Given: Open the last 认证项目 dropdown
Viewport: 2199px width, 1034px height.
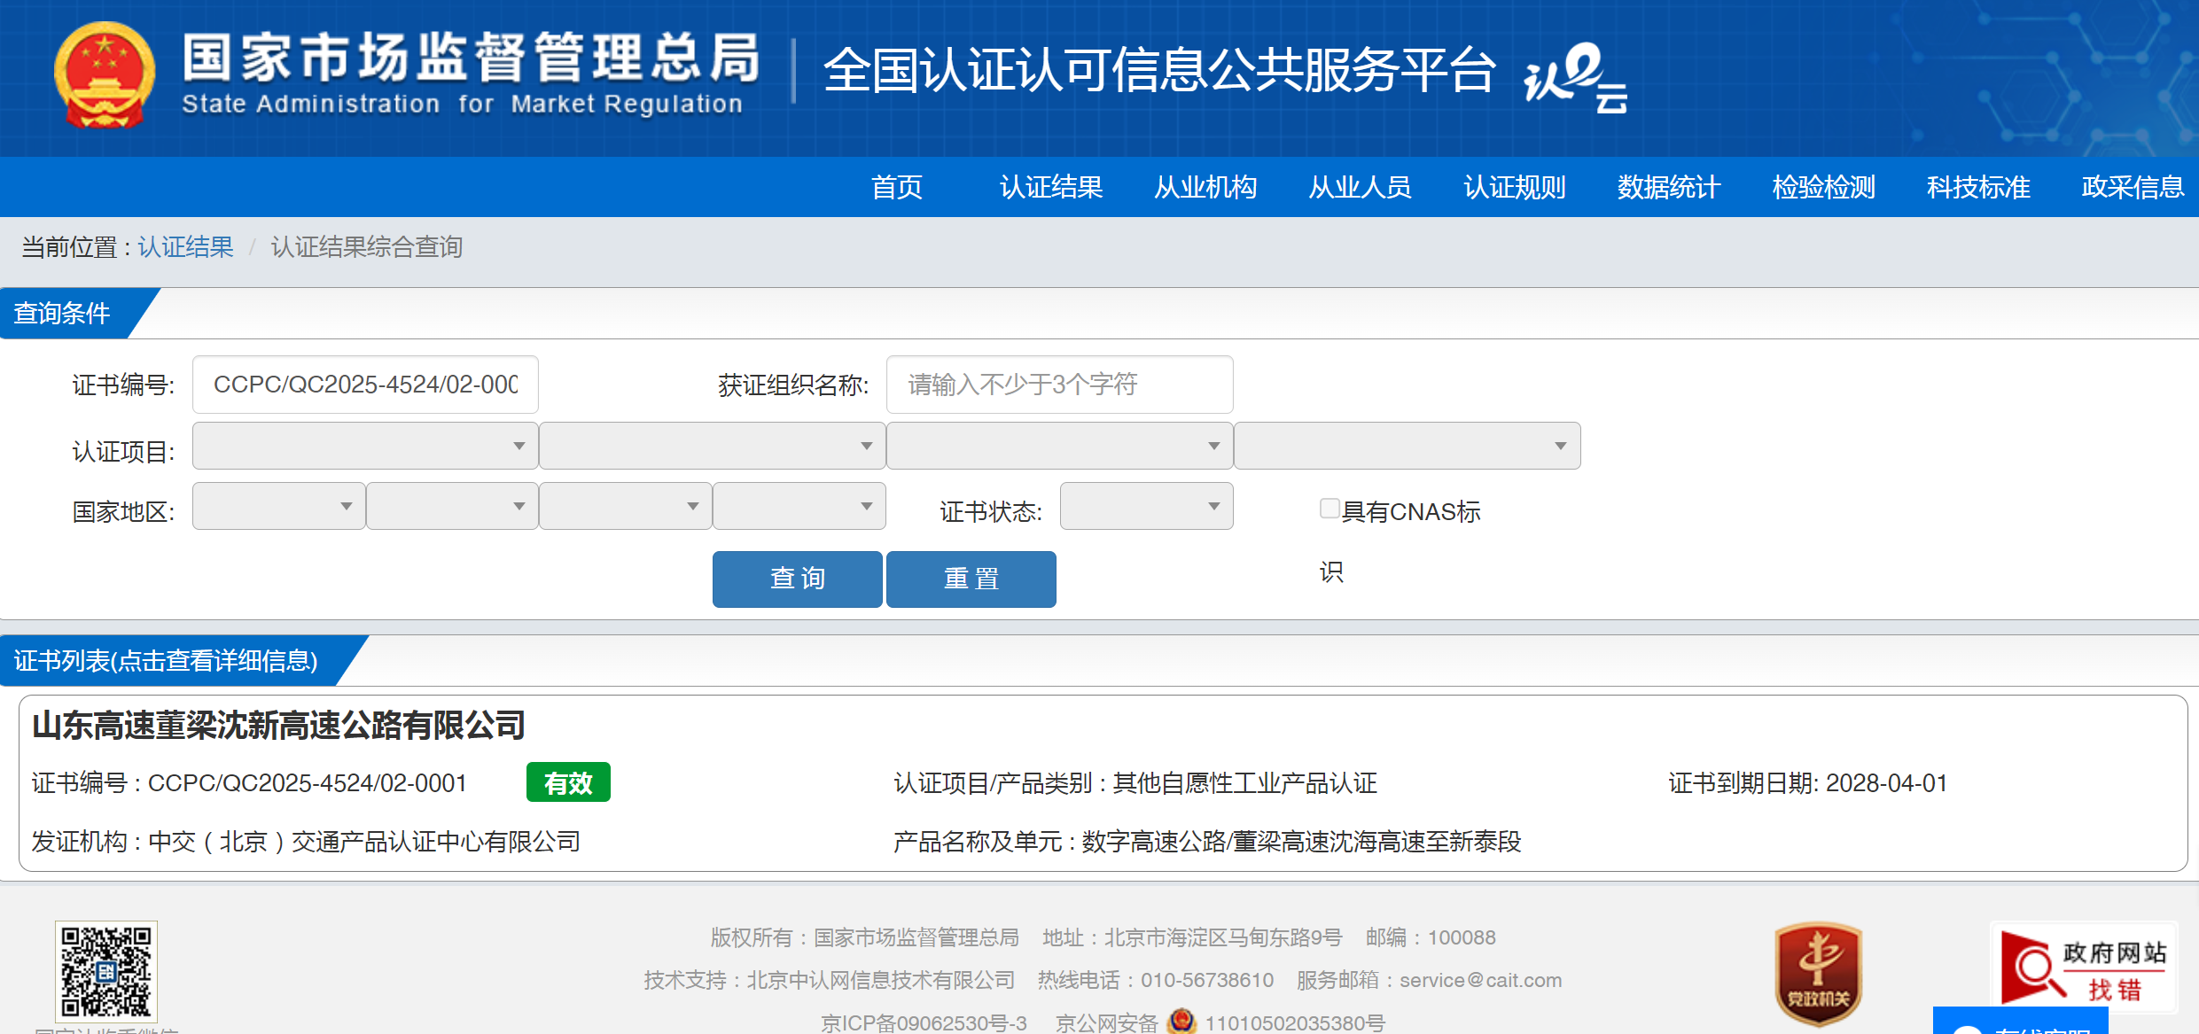Looking at the screenshot, I should (x=1407, y=446).
